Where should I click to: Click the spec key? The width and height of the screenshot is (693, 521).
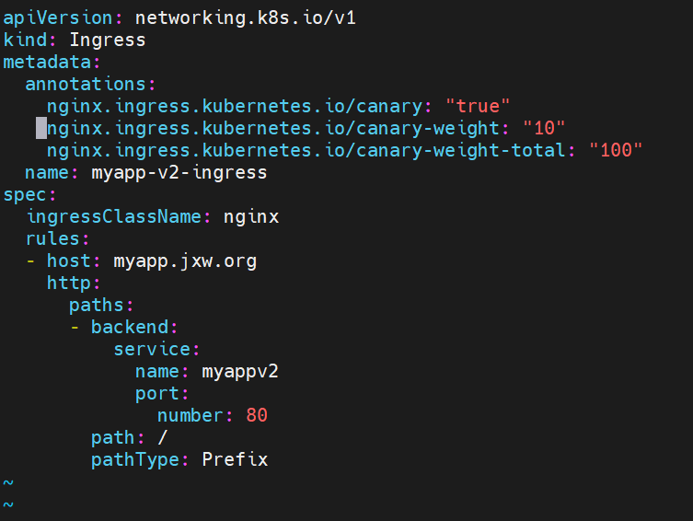point(25,195)
